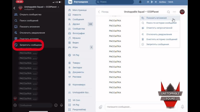Screen dimensions: 200x112
Task: Click the community avatar in the desktop chat header
Action: 182,12
